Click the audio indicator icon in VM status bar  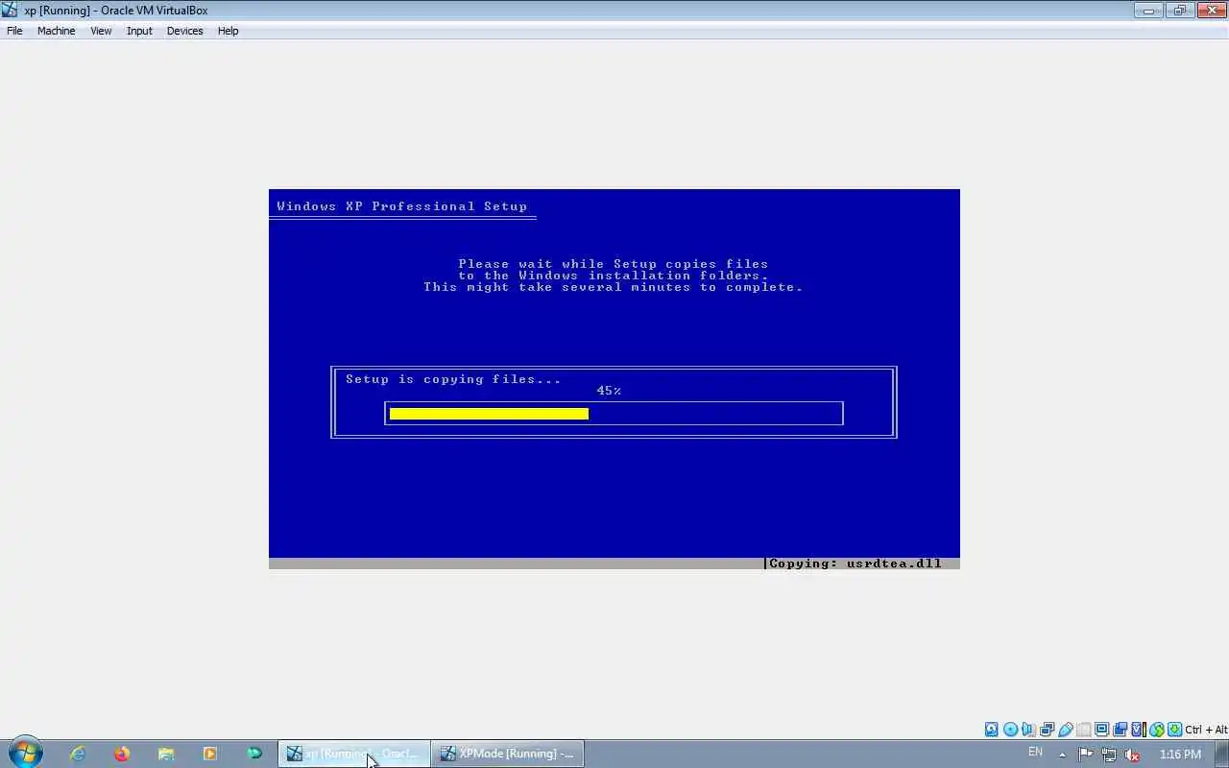[x=1028, y=730]
